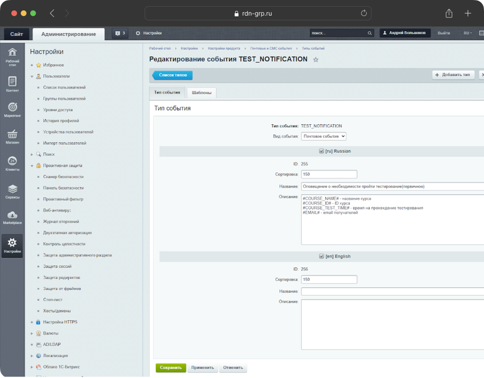The width and height of the screenshot is (484, 378).
Task: Switch to the Сайт top tab
Action: (17, 34)
